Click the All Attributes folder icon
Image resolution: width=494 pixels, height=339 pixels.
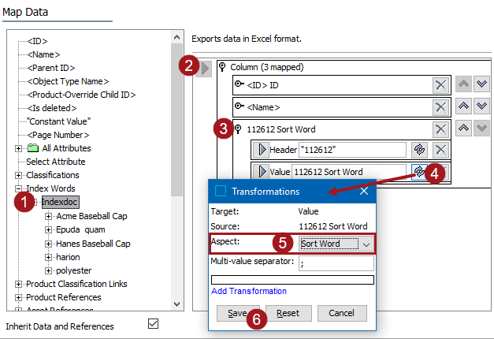click(x=33, y=148)
